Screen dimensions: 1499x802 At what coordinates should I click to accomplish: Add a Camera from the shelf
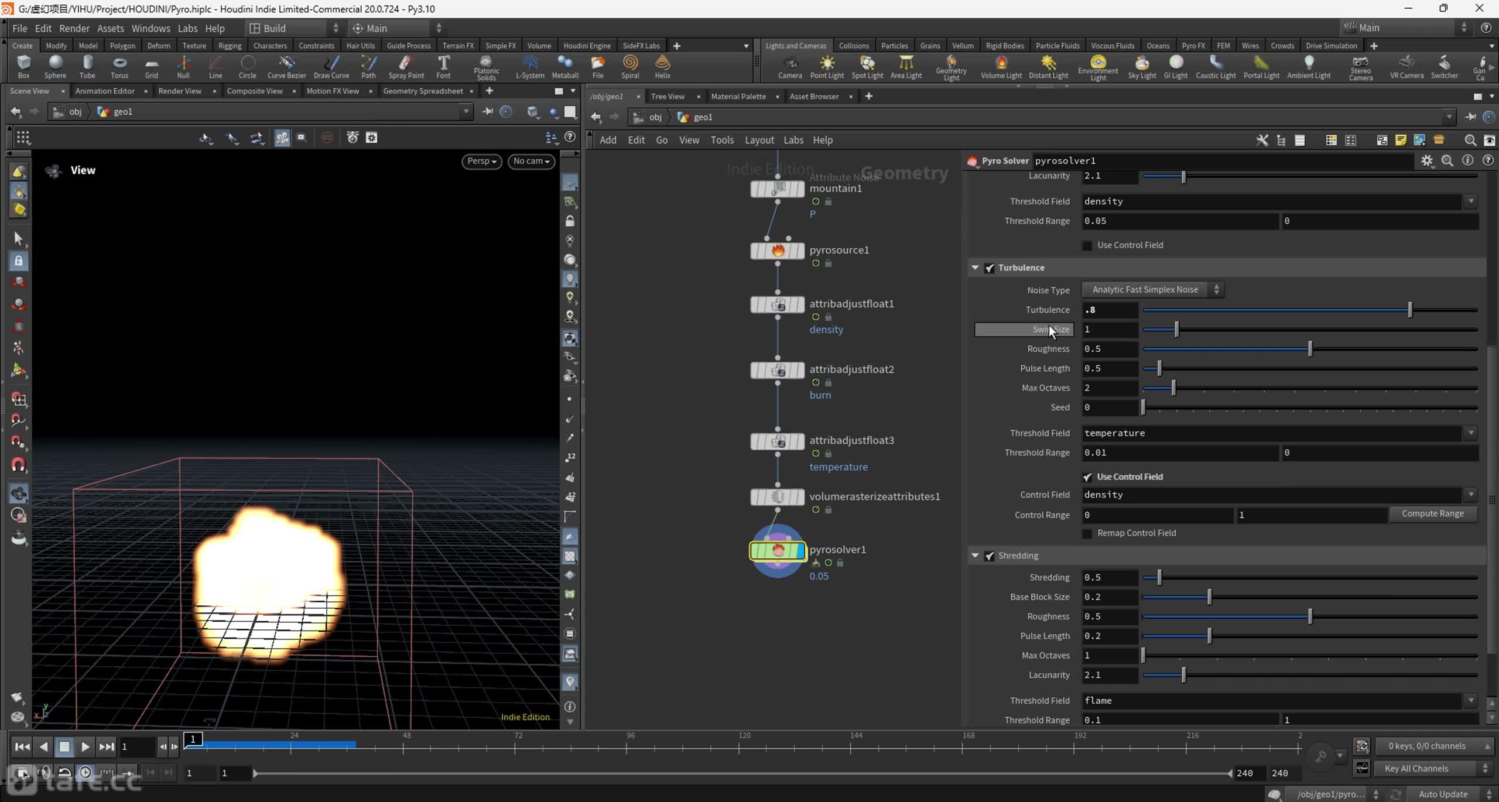[790, 67]
